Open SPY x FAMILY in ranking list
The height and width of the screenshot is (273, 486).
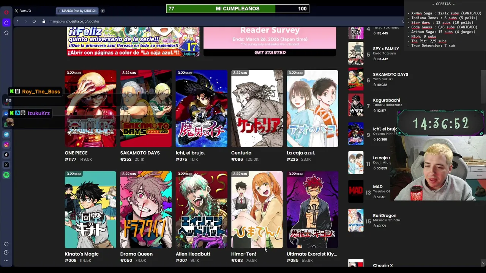point(386,49)
